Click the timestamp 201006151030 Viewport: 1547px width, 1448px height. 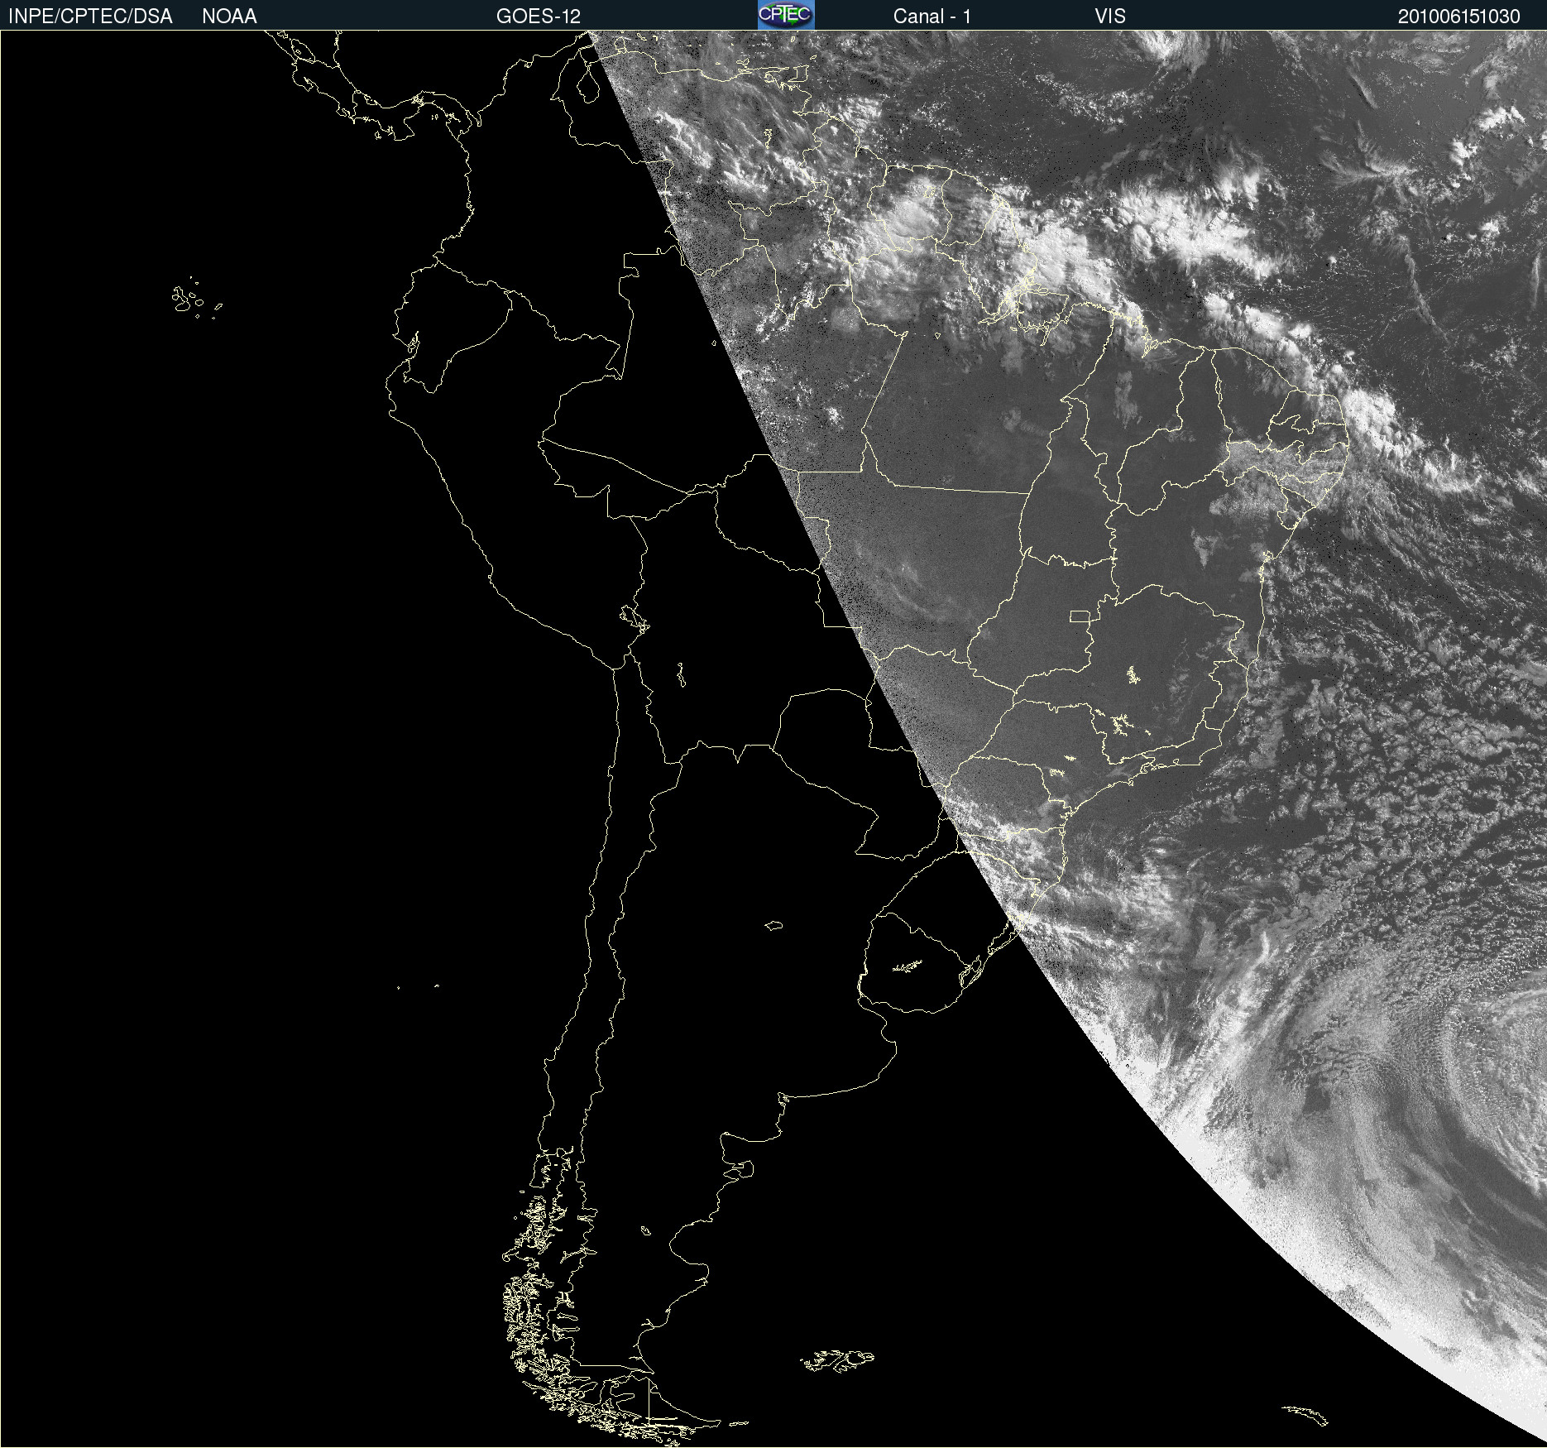click(x=1459, y=17)
